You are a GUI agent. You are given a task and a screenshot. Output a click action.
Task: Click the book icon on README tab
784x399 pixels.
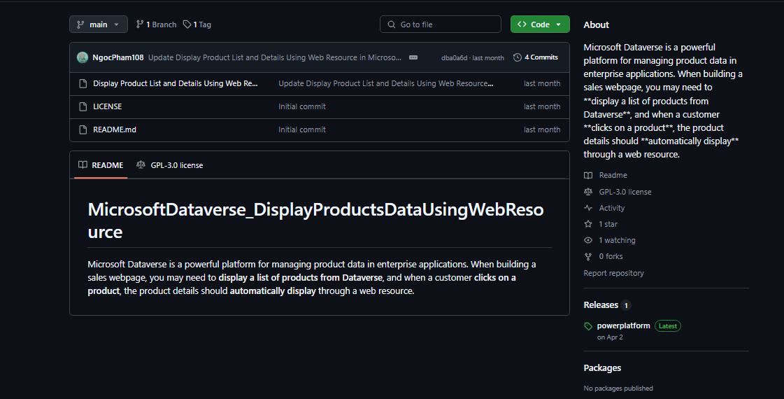tap(83, 164)
